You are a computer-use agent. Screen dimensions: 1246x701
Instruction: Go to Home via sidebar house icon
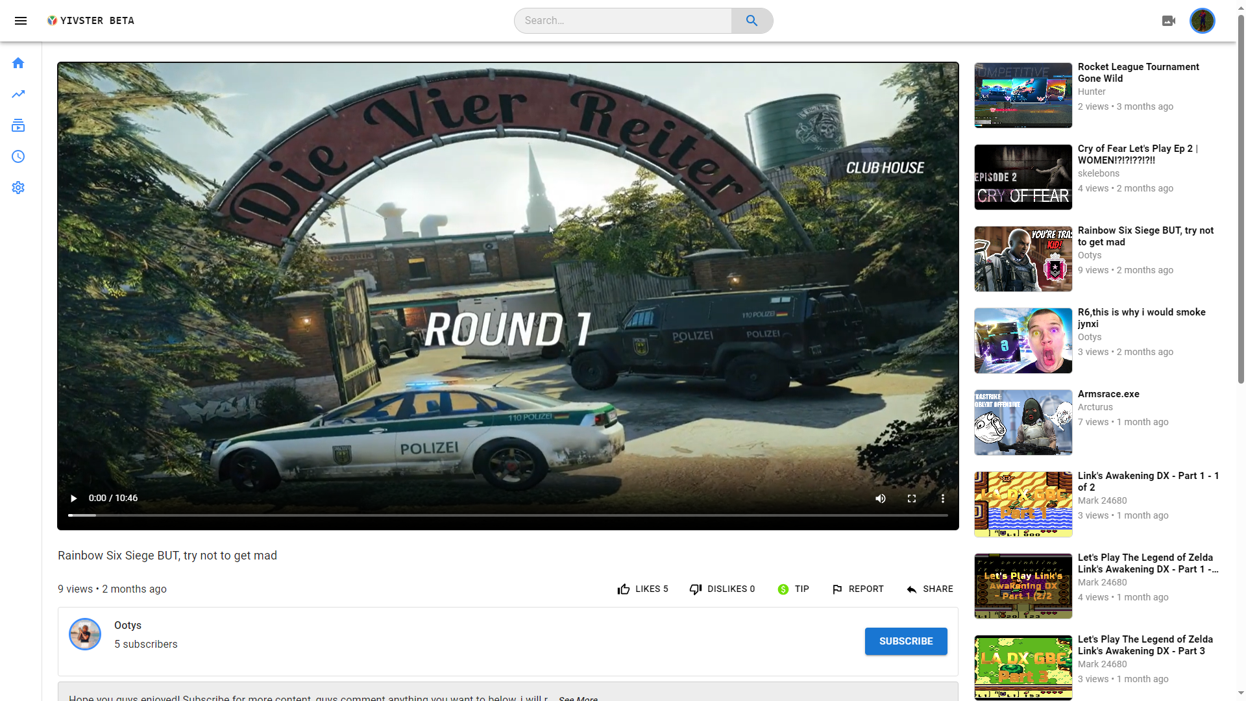click(18, 63)
